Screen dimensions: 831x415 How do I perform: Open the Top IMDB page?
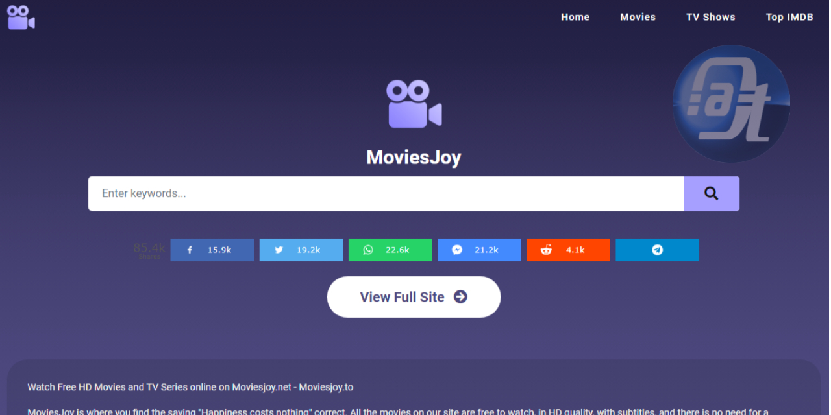789,18
